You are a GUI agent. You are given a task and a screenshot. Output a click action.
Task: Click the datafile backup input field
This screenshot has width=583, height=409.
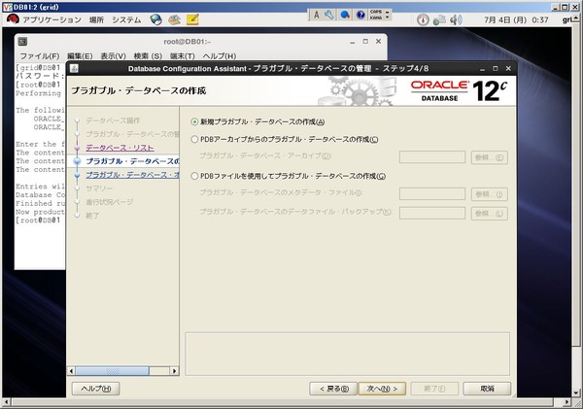[x=432, y=213]
